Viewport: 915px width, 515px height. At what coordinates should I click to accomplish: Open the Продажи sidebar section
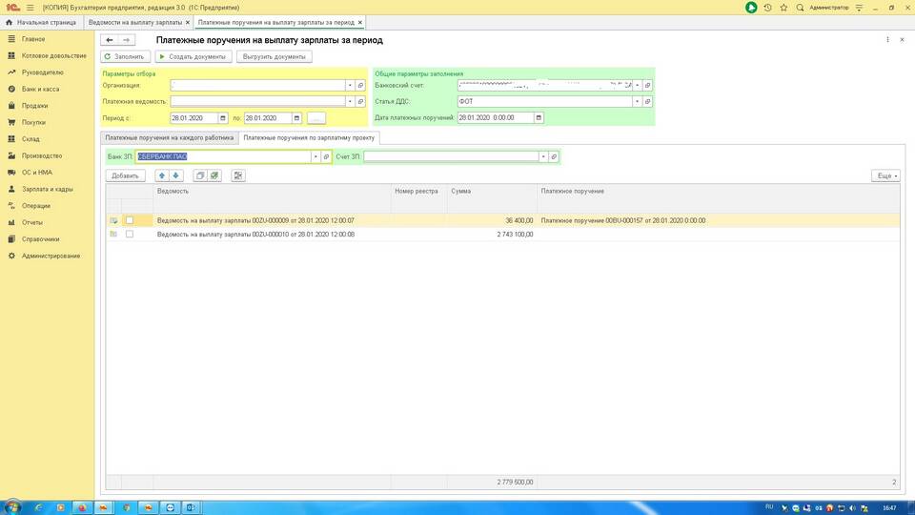35,106
